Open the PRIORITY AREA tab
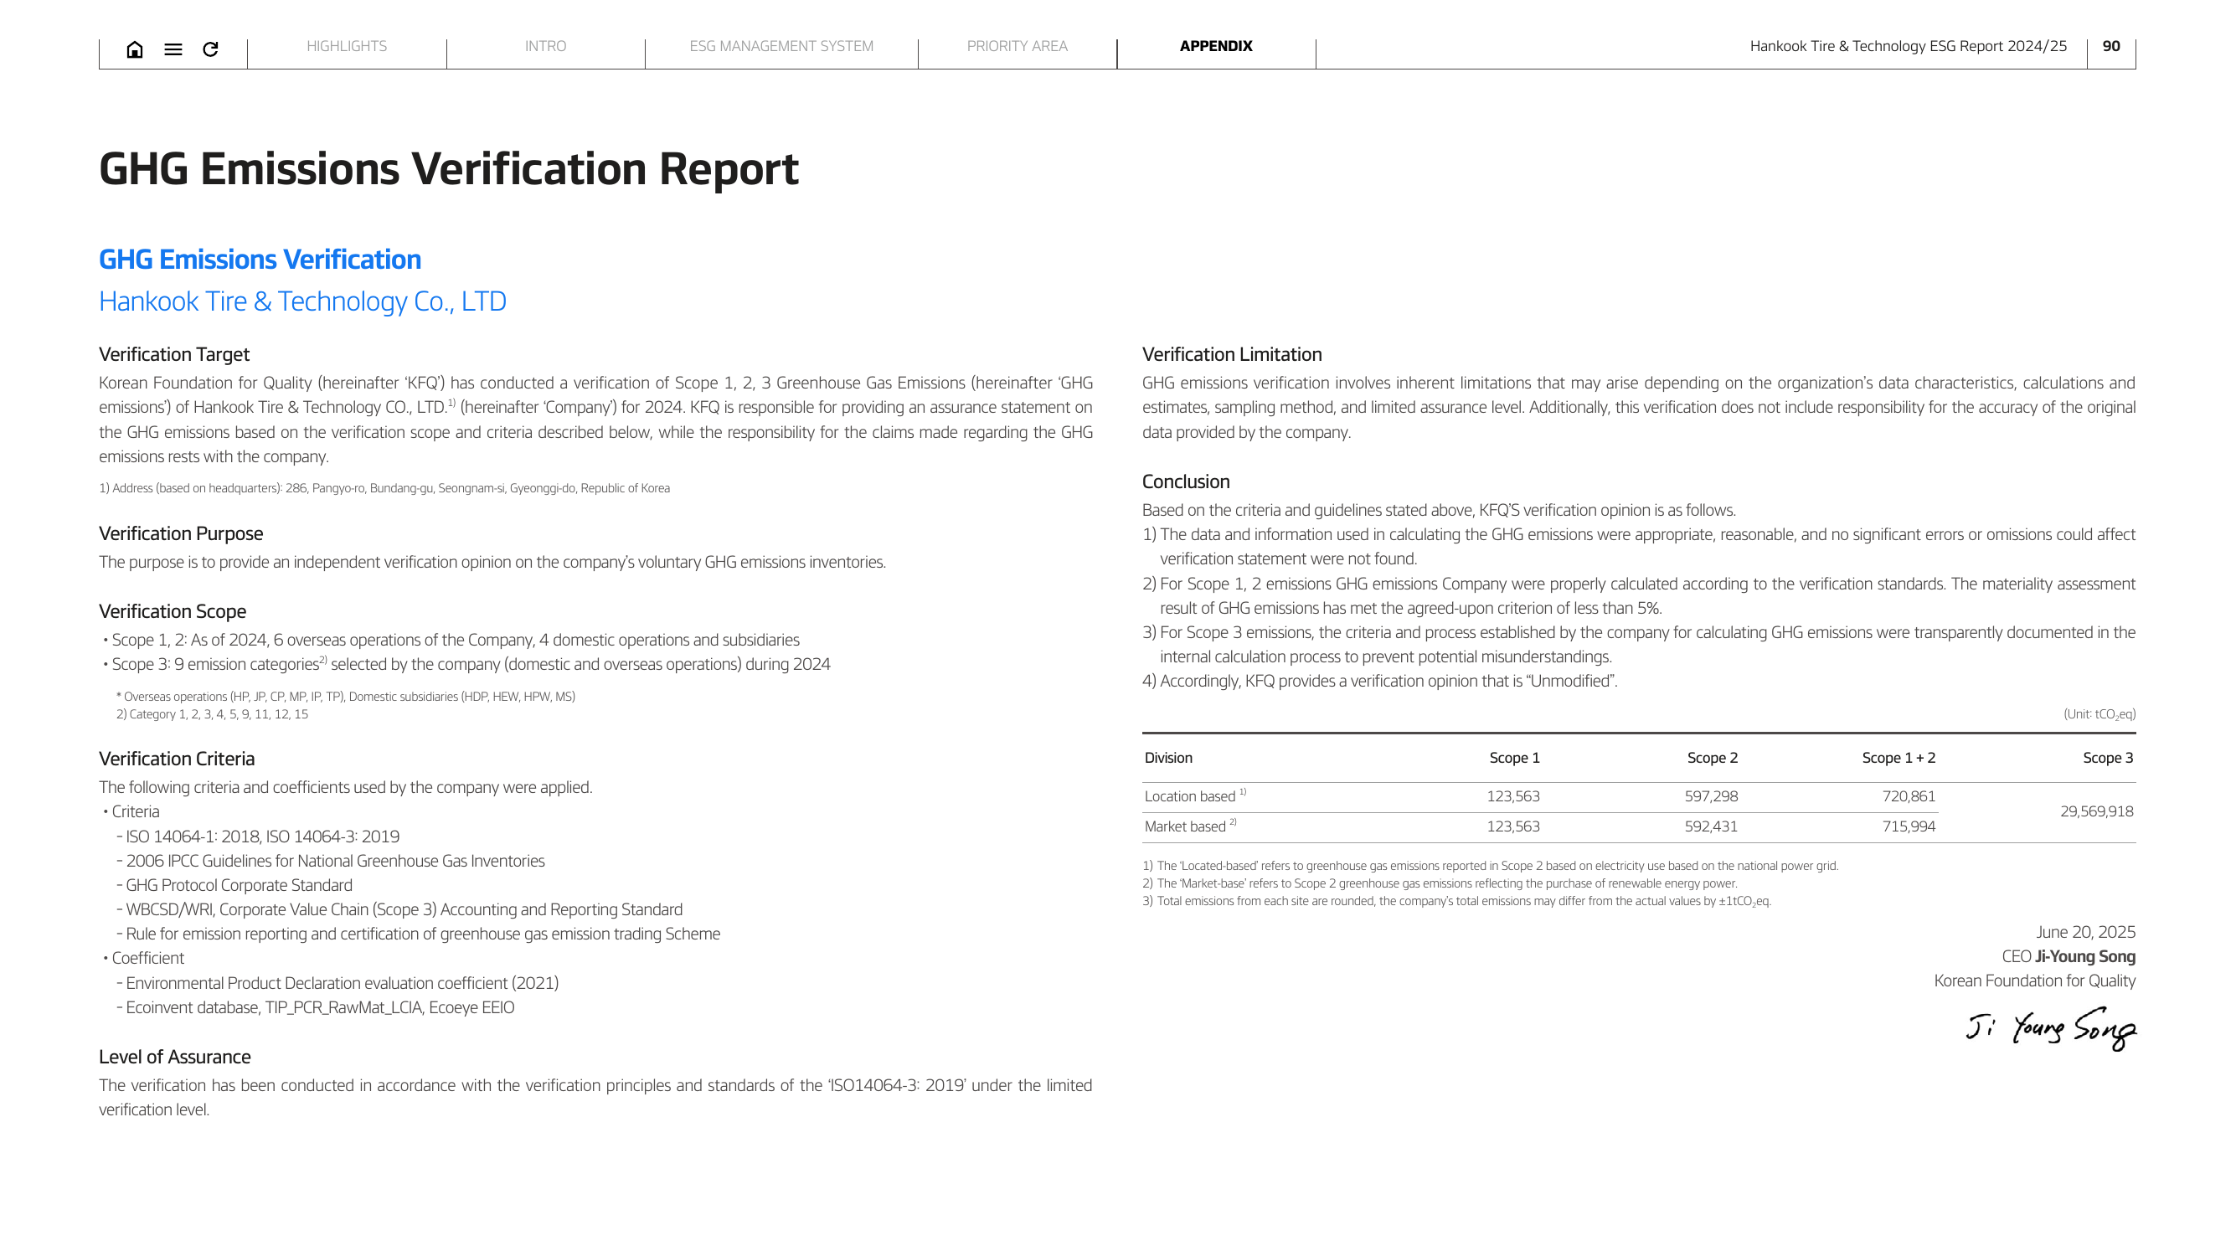Viewport: 2236px width, 1256px height. [x=1018, y=46]
